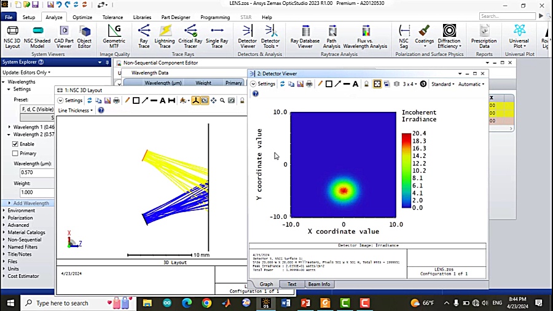
Task: Refresh the Detector Viewer window
Action: pos(282,84)
